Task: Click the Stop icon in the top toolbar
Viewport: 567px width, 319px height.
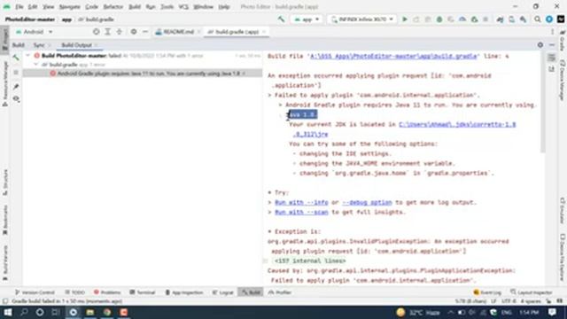Action: (x=485, y=19)
